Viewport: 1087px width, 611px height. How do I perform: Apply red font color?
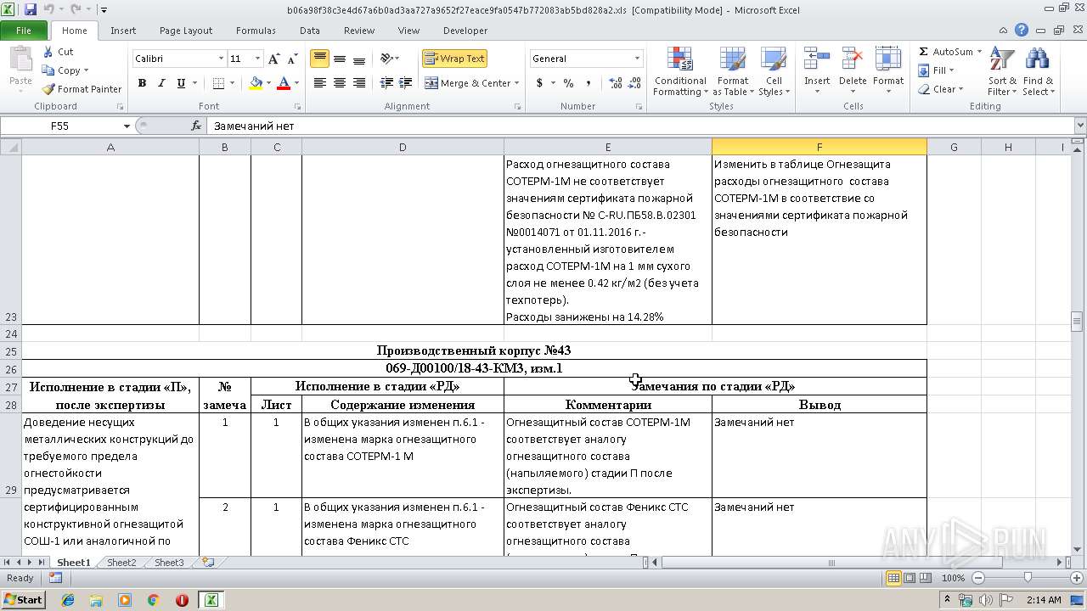(283, 83)
